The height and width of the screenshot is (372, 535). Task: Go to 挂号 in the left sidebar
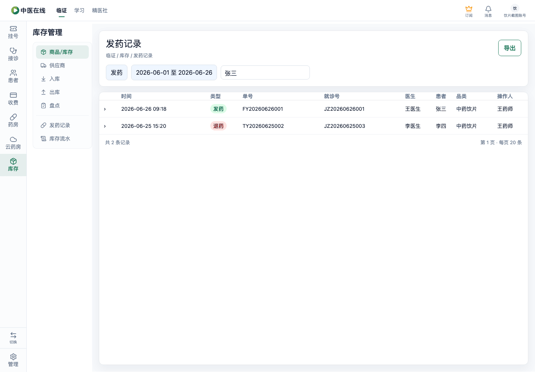(13, 32)
